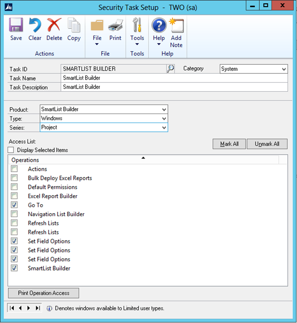The width and height of the screenshot is (297, 323).
Task: Click the Operations column sort arrow
Action: point(143,158)
